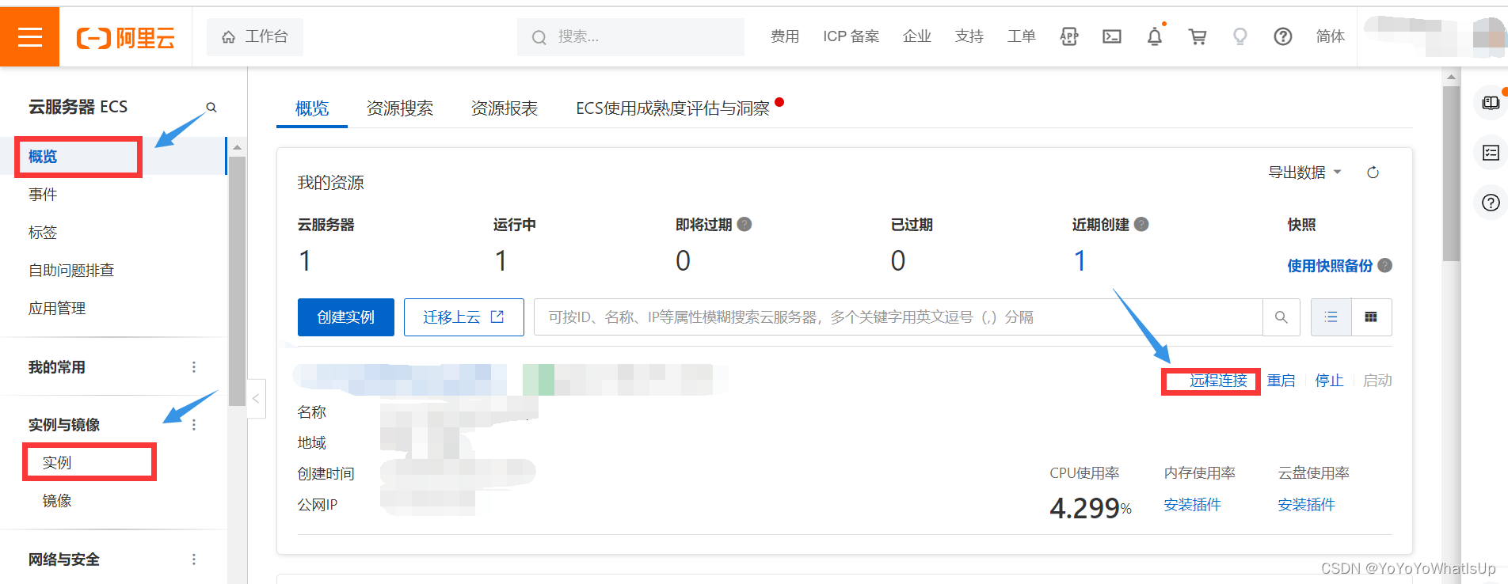The image size is (1508, 584).
Task: Click the 近期创建 count 1
Action: 1080,260
